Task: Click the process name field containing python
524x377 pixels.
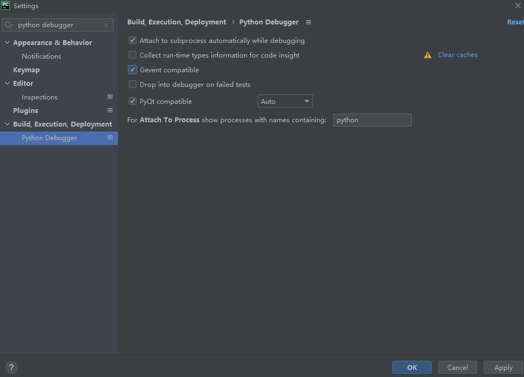Action: (x=372, y=120)
